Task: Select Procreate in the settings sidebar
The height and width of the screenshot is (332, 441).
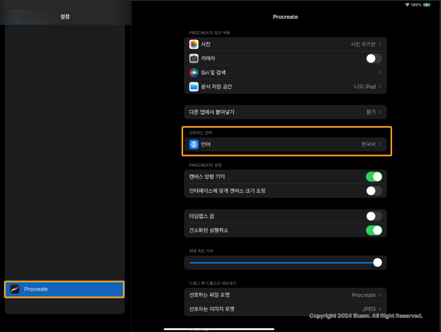Action: tap(64, 289)
